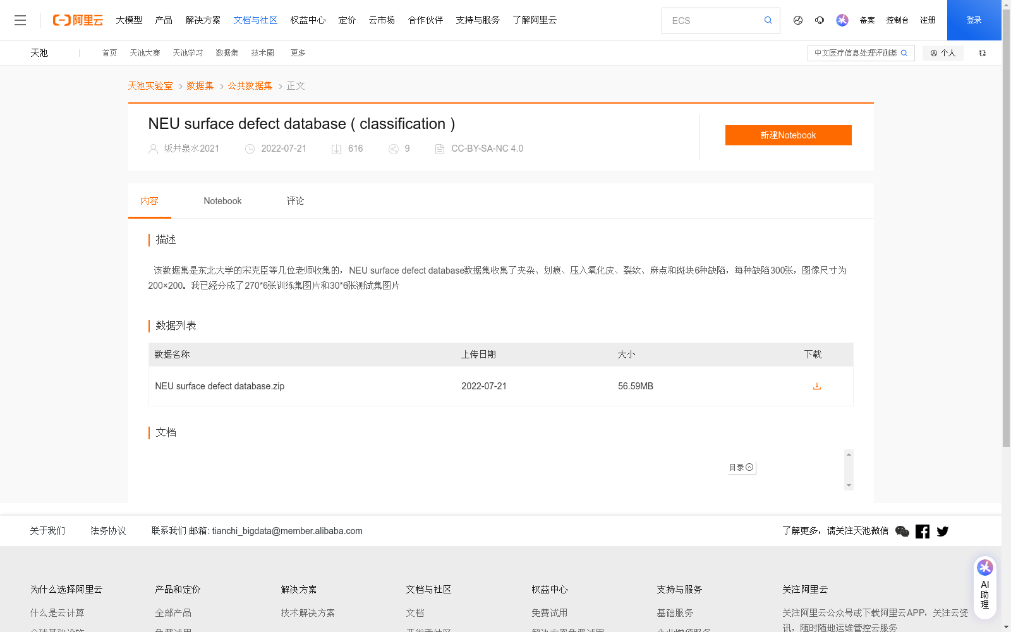Expand the 目录 table of contents toggle

coord(741,468)
